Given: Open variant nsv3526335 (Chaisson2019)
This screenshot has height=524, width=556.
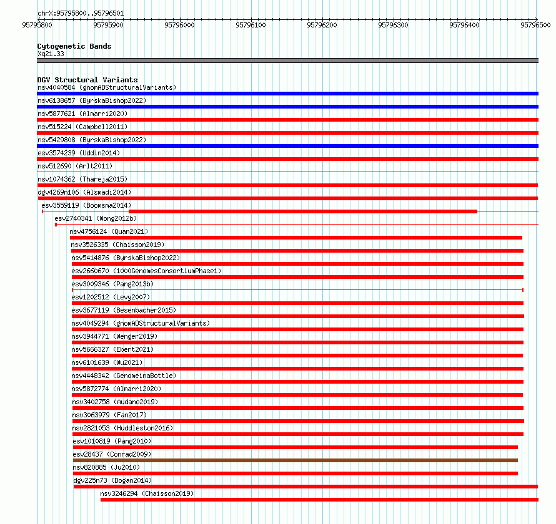Looking at the screenshot, I should [117, 245].
